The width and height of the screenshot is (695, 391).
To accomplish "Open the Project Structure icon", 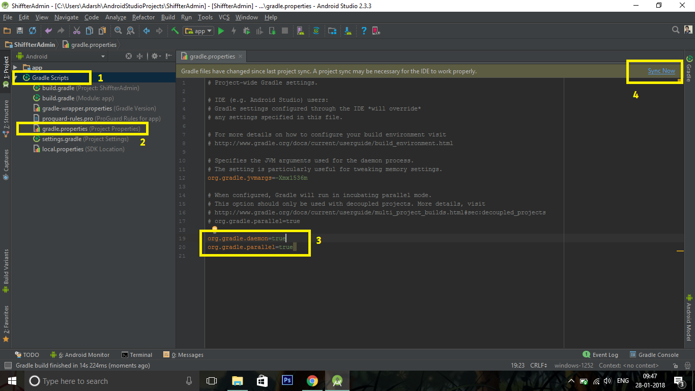I will (332, 31).
